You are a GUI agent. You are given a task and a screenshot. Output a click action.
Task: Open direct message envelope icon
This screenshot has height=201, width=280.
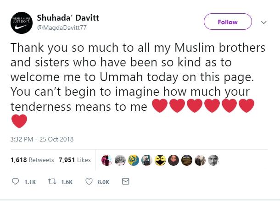tap(125, 182)
